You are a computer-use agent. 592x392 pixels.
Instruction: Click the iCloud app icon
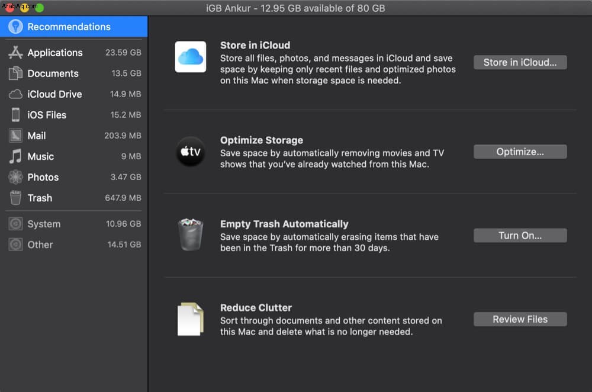coord(190,57)
